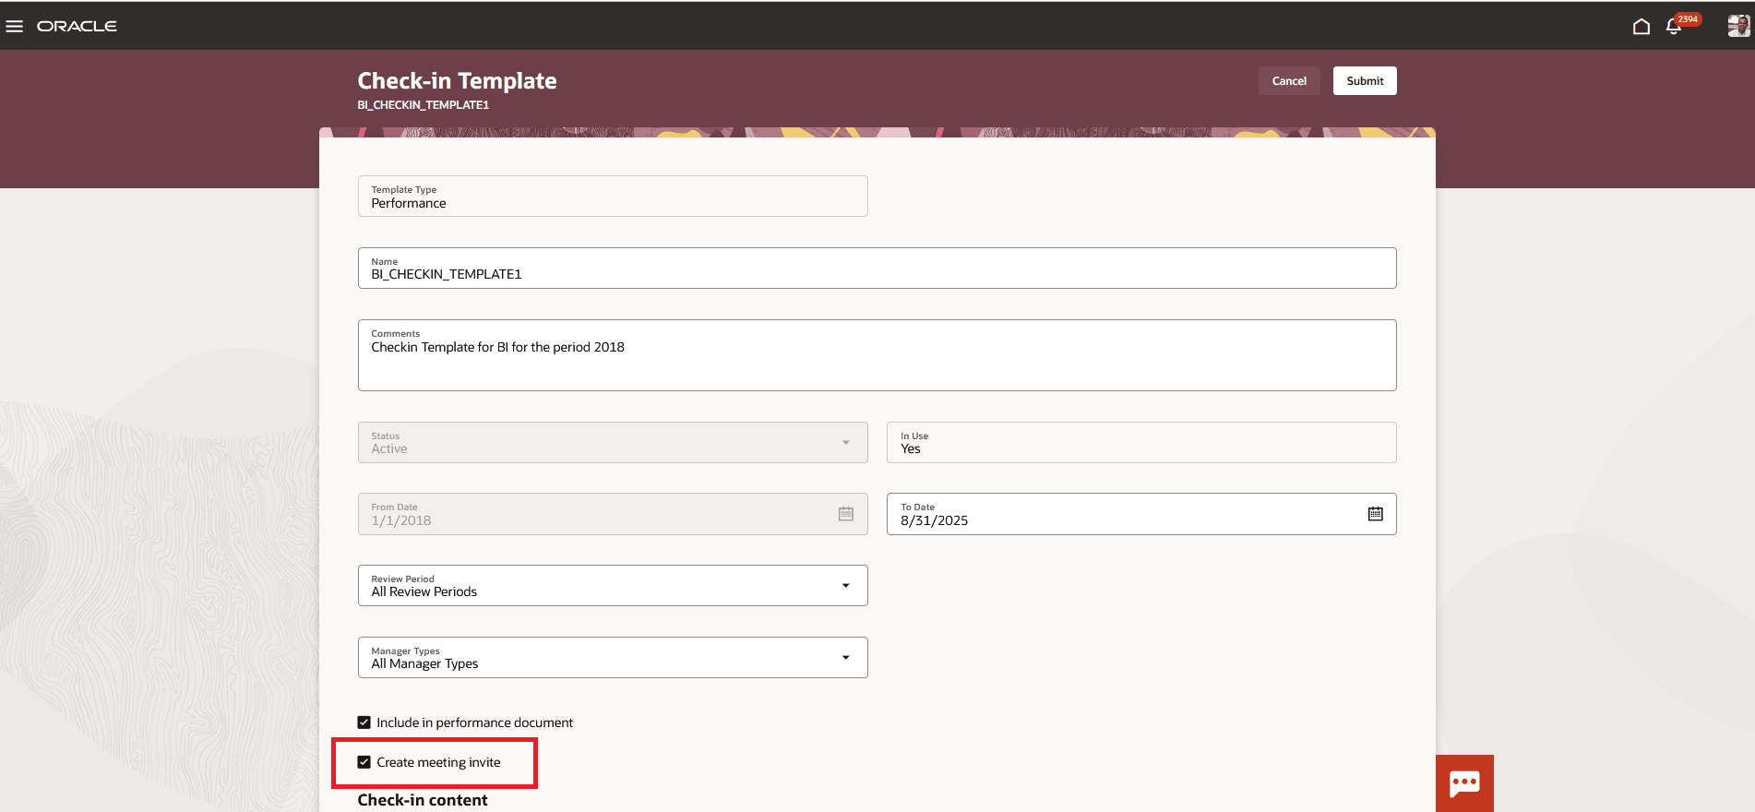Click the BI_CHECKIN_TEMPLATE1 subtitle text
The height and width of the screenshot is (812, 1755).
424,105
